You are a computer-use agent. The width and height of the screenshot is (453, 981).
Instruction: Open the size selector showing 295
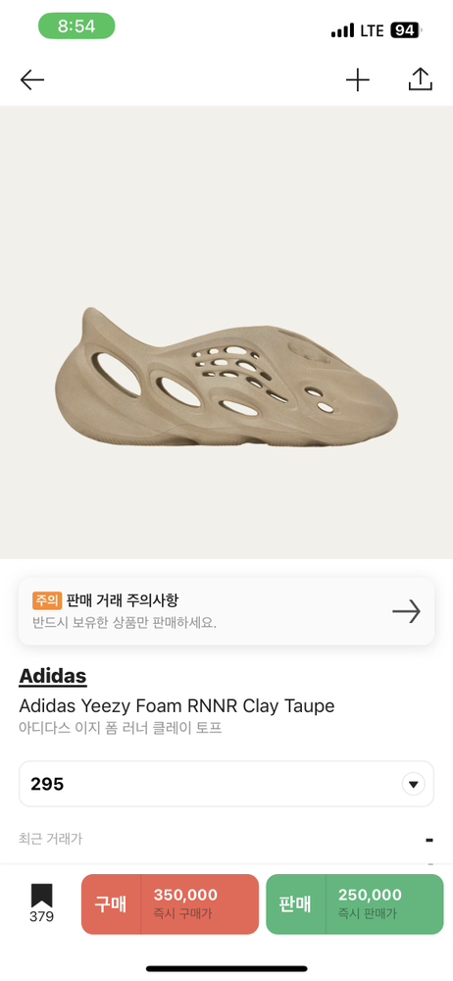[x=226, y=784]
